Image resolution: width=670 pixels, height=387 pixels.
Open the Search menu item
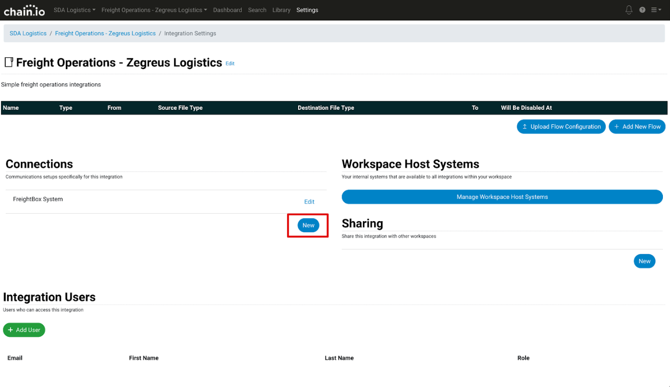click(257, 10)
